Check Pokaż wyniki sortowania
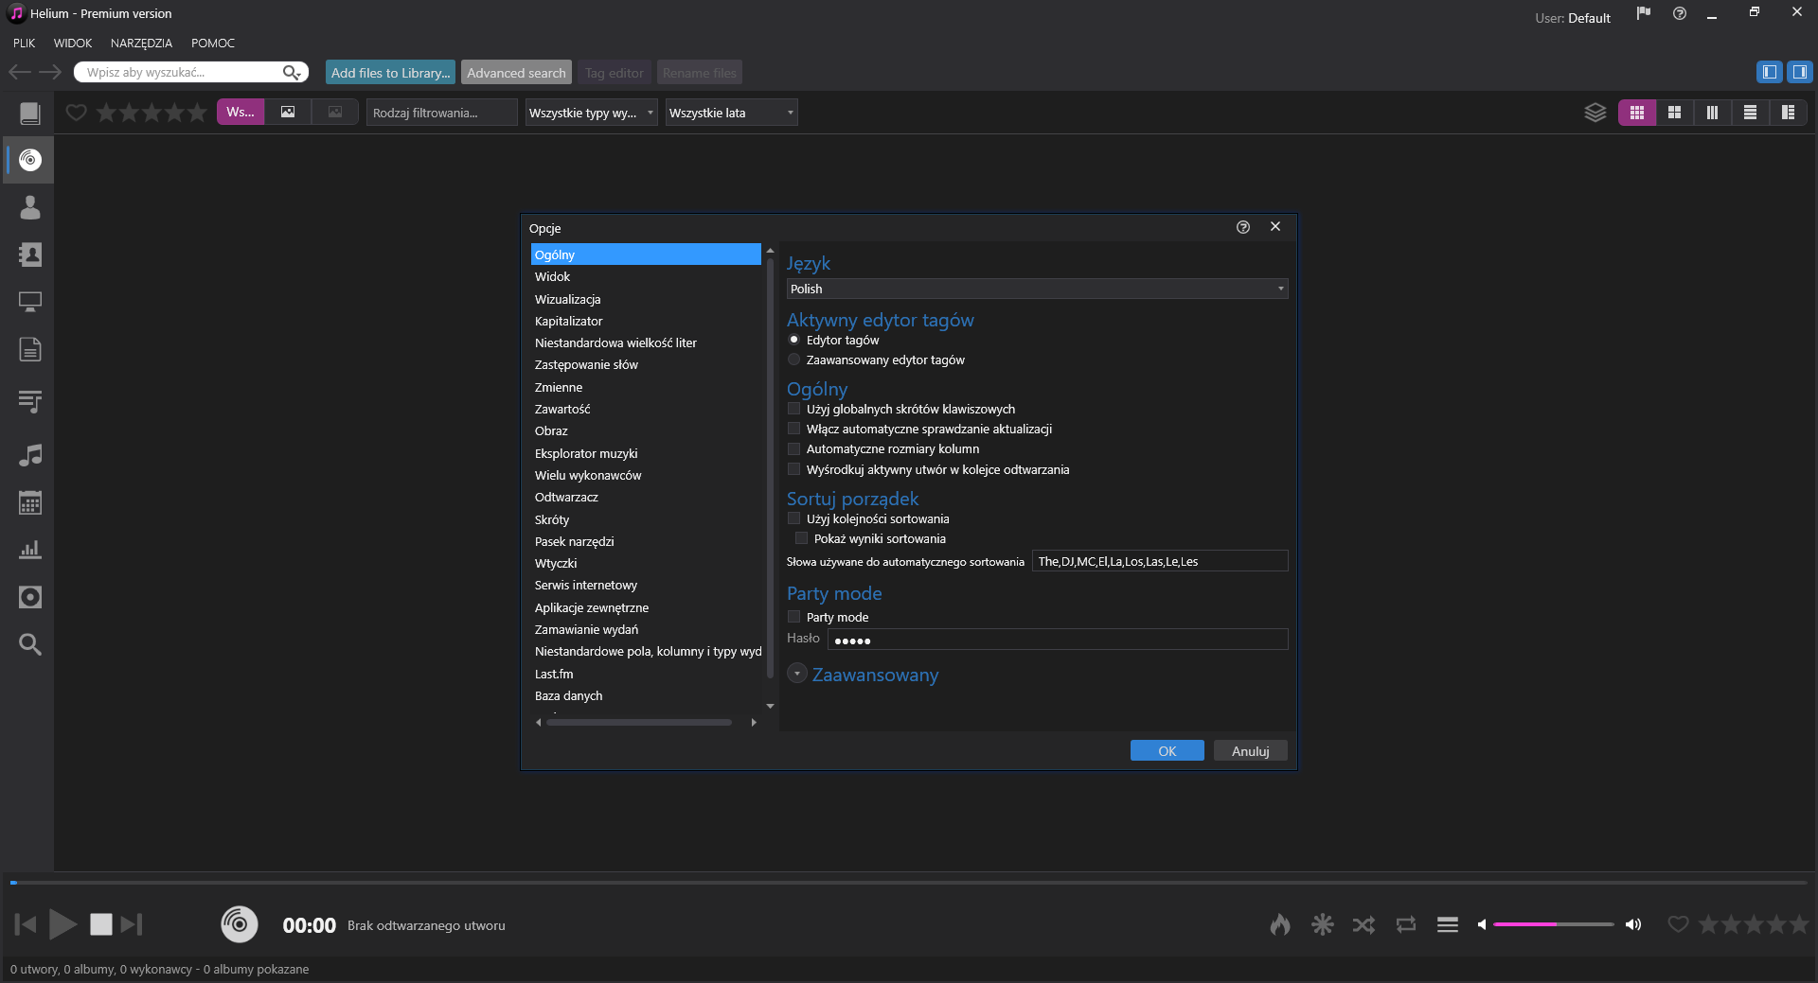Image resolution: width=1818 pixels, height=983 pixels. [802, 538]
